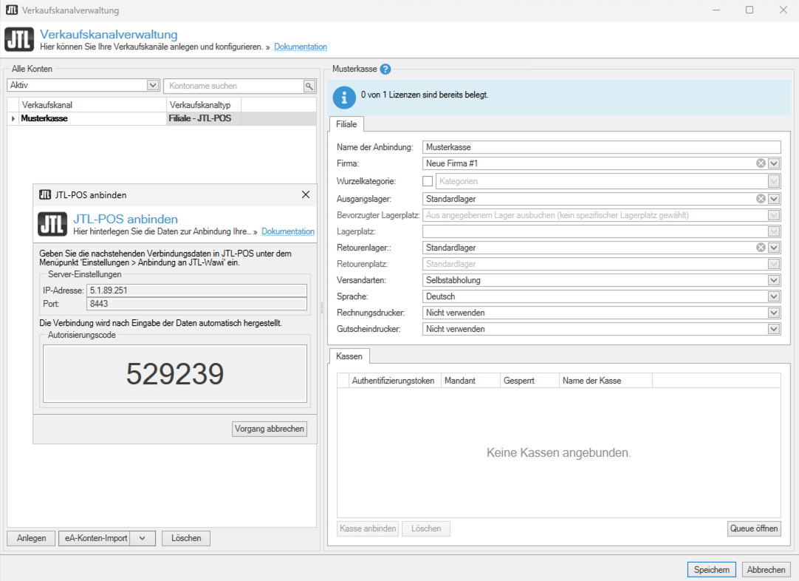Click the JTL logo in the header
Image resolution: width=799 pixels, height=581 pixels.
click(x=19, y=40)
